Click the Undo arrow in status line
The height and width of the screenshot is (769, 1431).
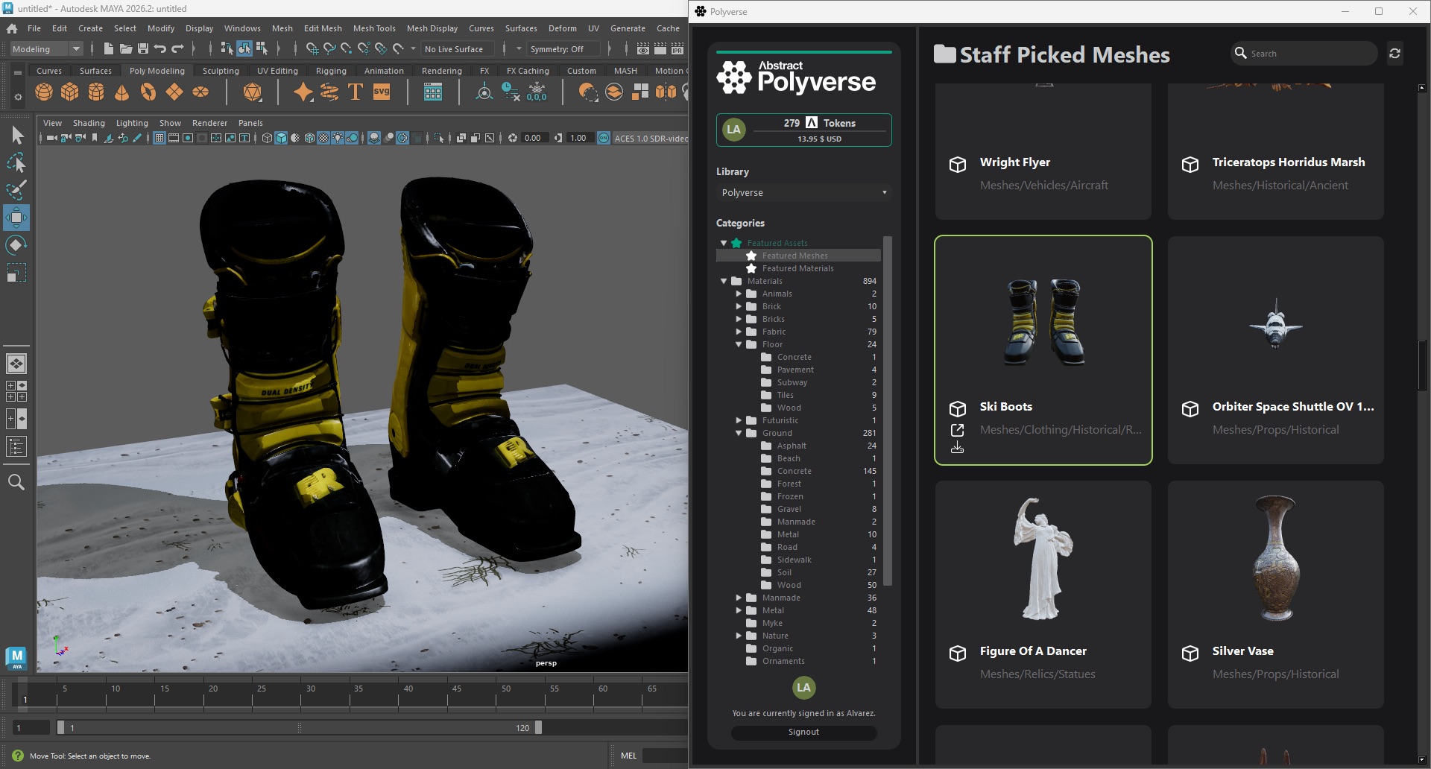(160, 49)
